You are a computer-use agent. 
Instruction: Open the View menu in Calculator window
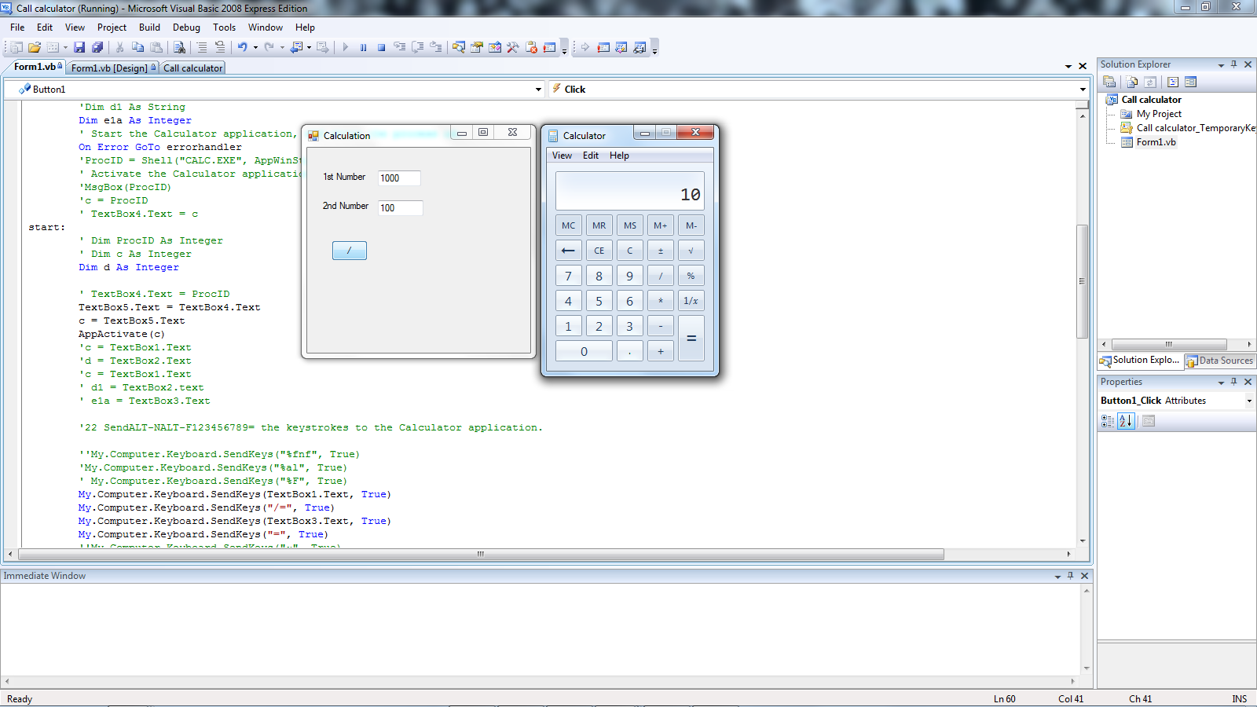coord(562,156)
